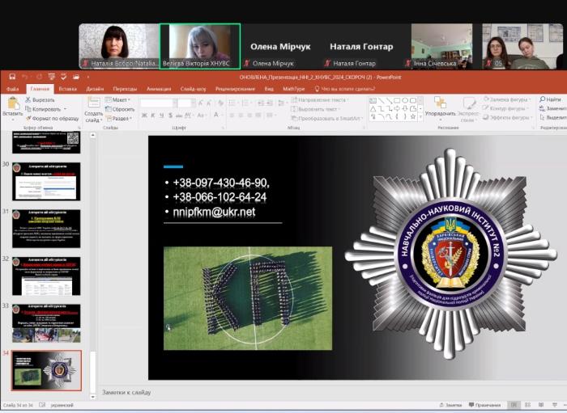Click Преобразовать в SmartArt
Viewport: 567px width, 413px height.
(327, 118)
